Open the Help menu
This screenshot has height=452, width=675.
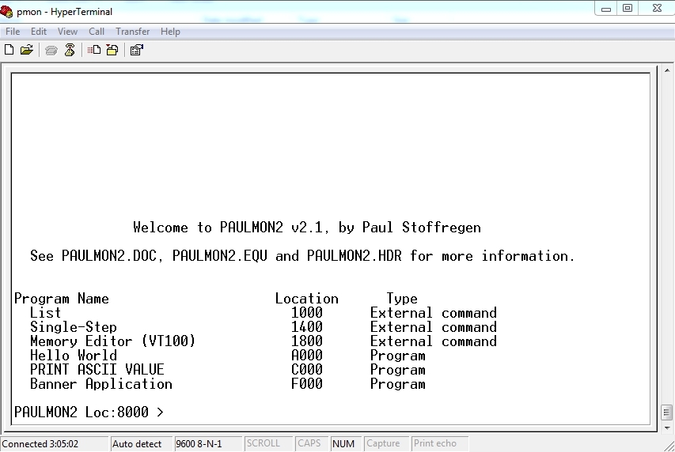click(170, 32)
